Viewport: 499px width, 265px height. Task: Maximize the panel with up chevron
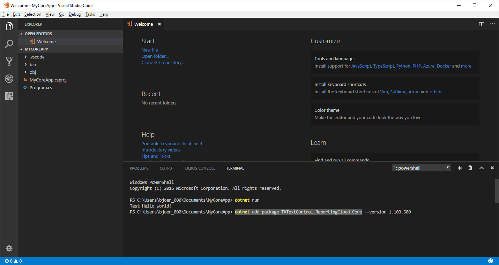click(482, 168)
